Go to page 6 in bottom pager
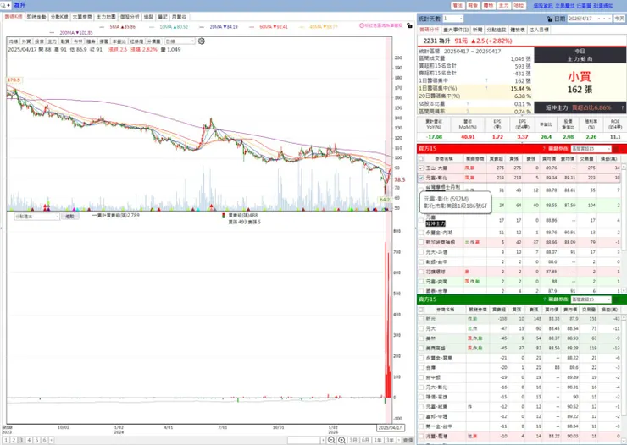627x445 pixels. (44, 440)
